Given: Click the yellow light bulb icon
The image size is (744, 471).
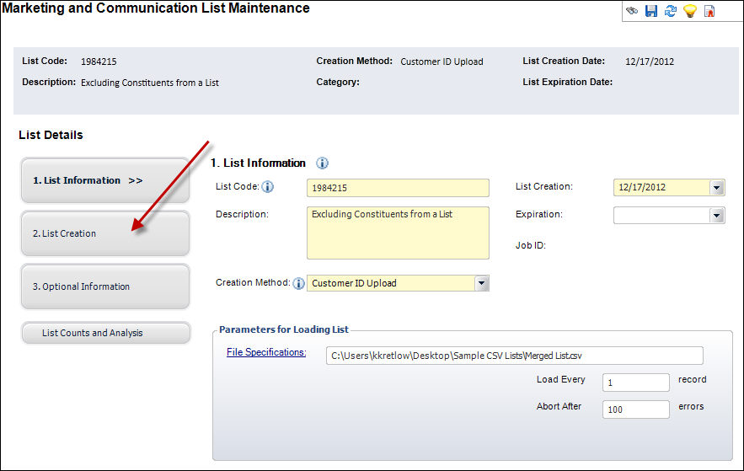Looking at the screenshot, I should coord(690,11).
